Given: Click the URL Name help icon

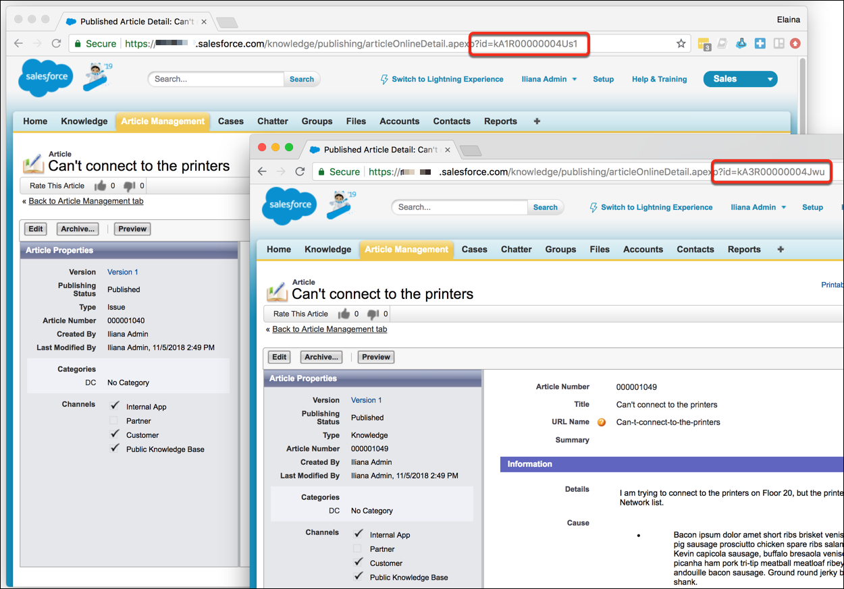Looking at the screenshot, I should pos(601,422).
